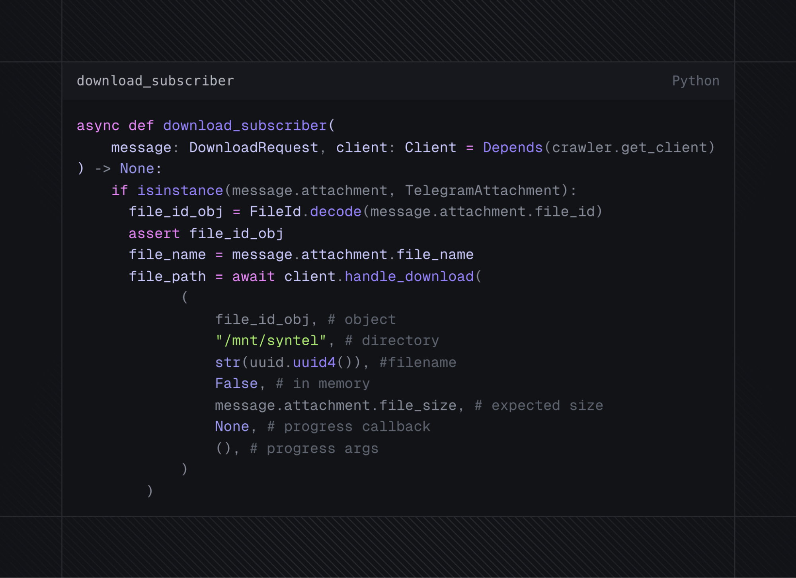Click the async keyword

click(98, 126)
